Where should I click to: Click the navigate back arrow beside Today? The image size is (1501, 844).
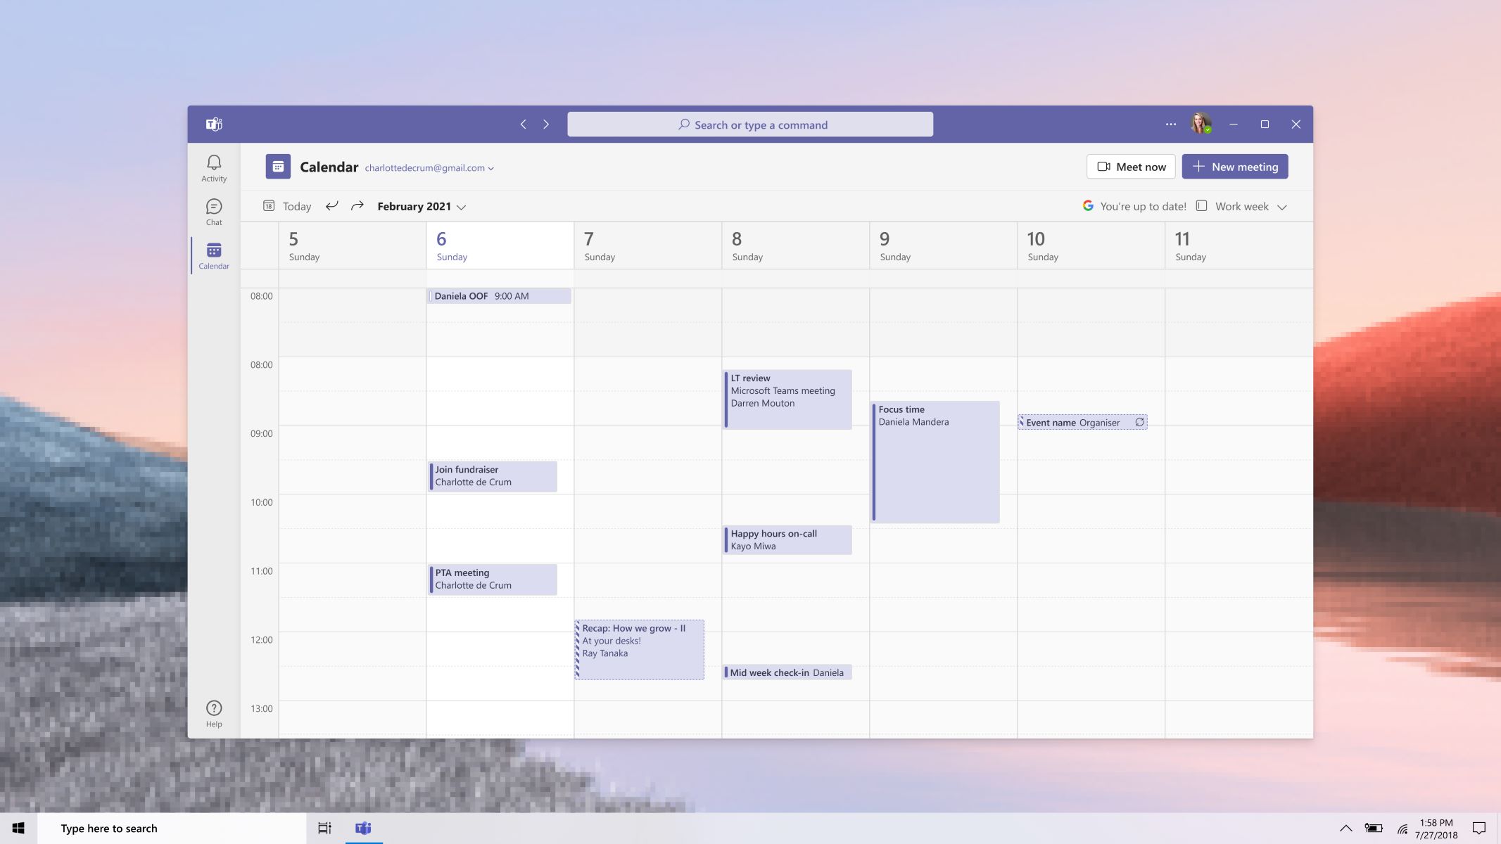tap(331, 205)
